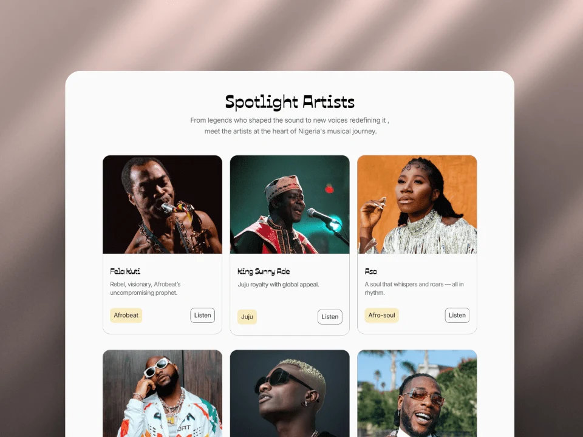This screenshot has height=437, width=583.
Task: Click the section subtitle about Nigeria's musical journey
Action: click(x=290, y=126)
